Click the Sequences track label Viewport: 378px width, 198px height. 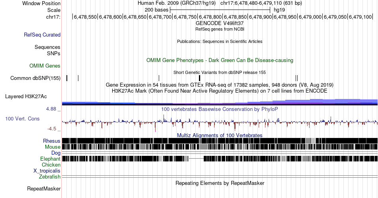47,47
